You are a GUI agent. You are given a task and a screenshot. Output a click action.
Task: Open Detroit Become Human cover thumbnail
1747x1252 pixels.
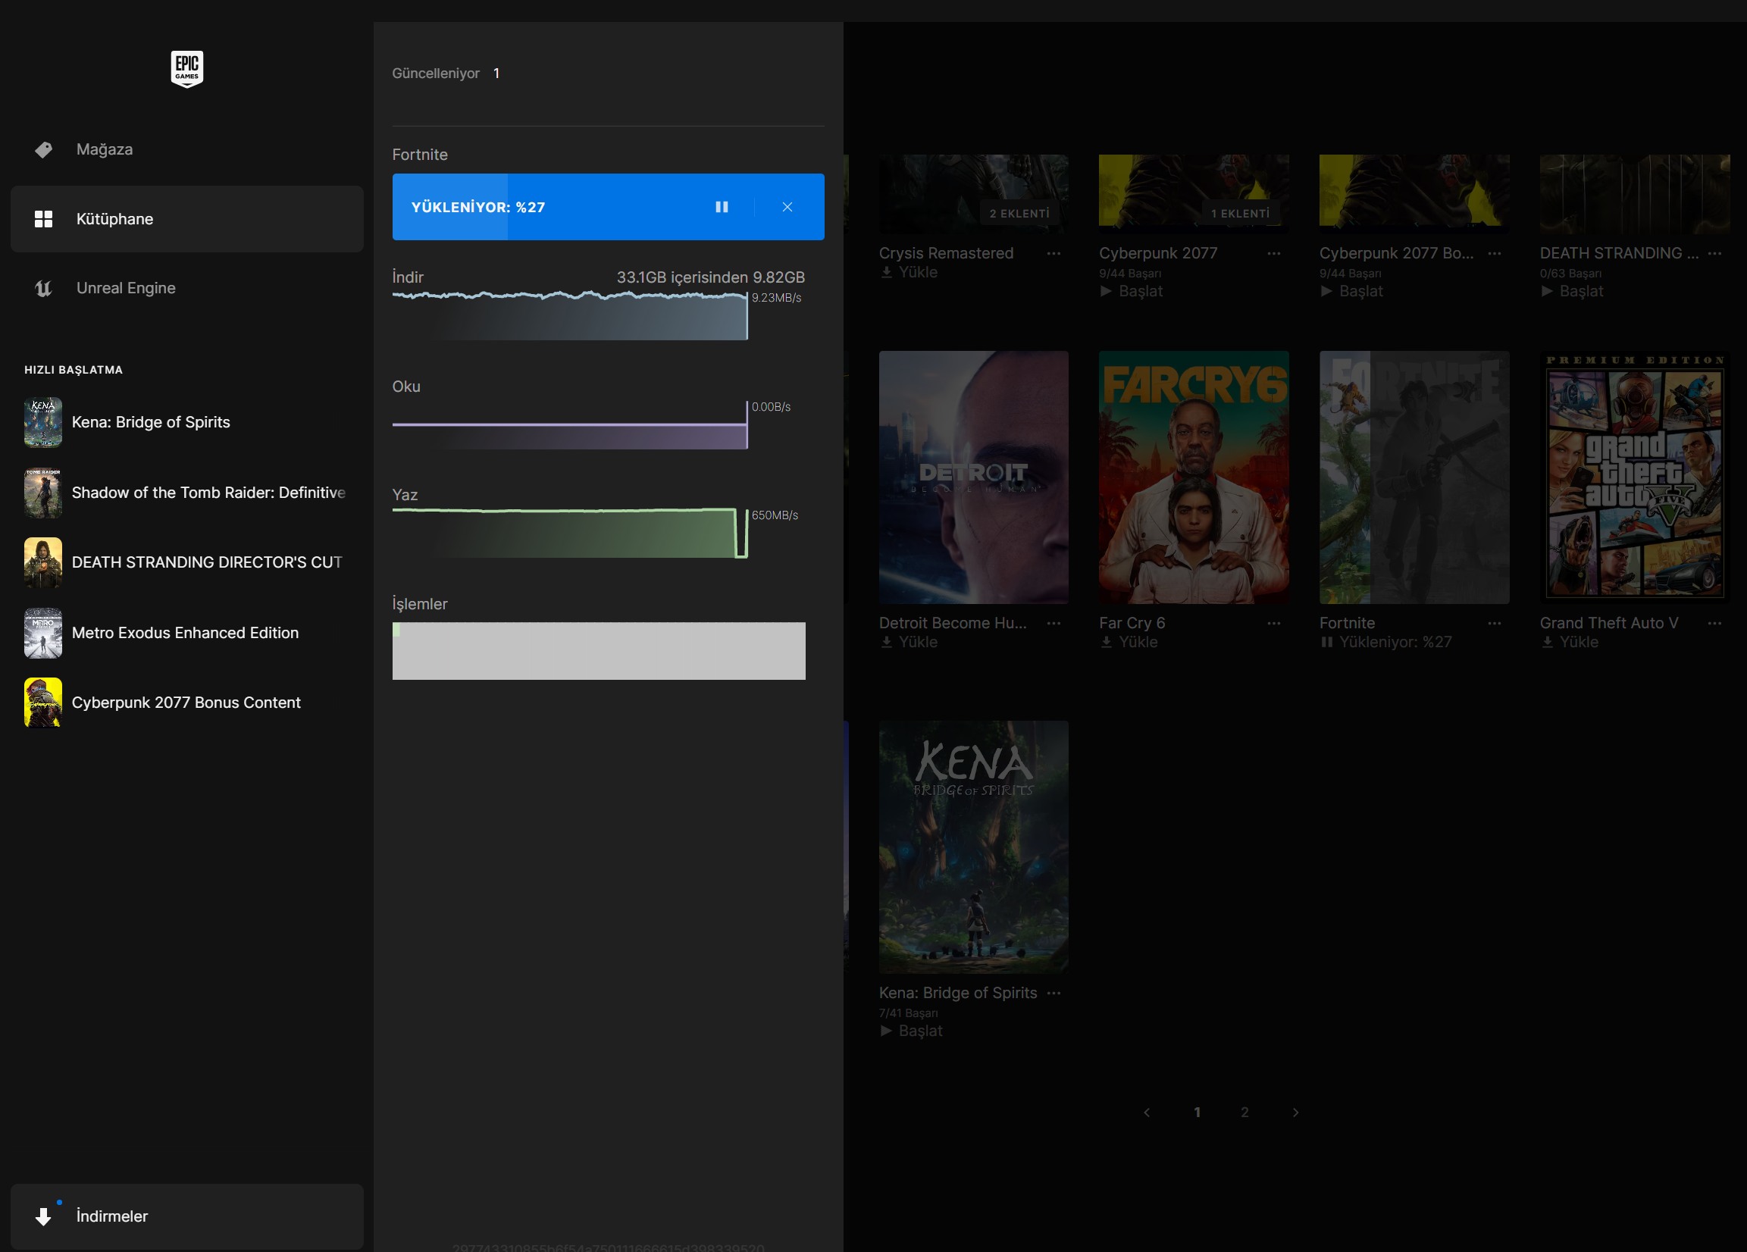[974, 477]
